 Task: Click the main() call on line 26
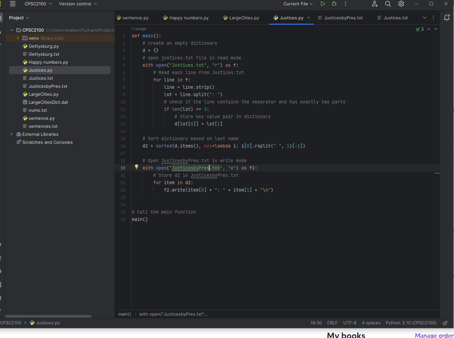click(x=140, y=219)
